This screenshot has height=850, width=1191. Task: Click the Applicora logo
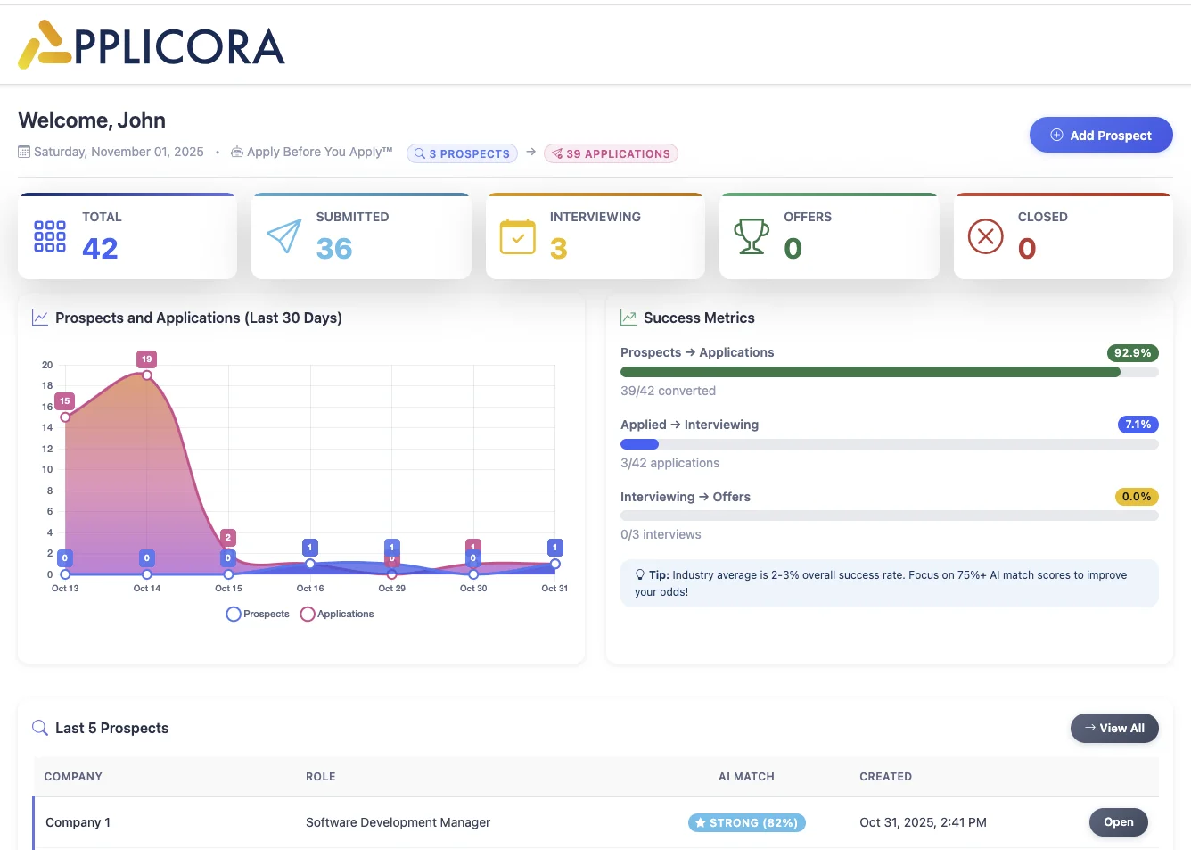pyautogui.click(x=150, y=44)
